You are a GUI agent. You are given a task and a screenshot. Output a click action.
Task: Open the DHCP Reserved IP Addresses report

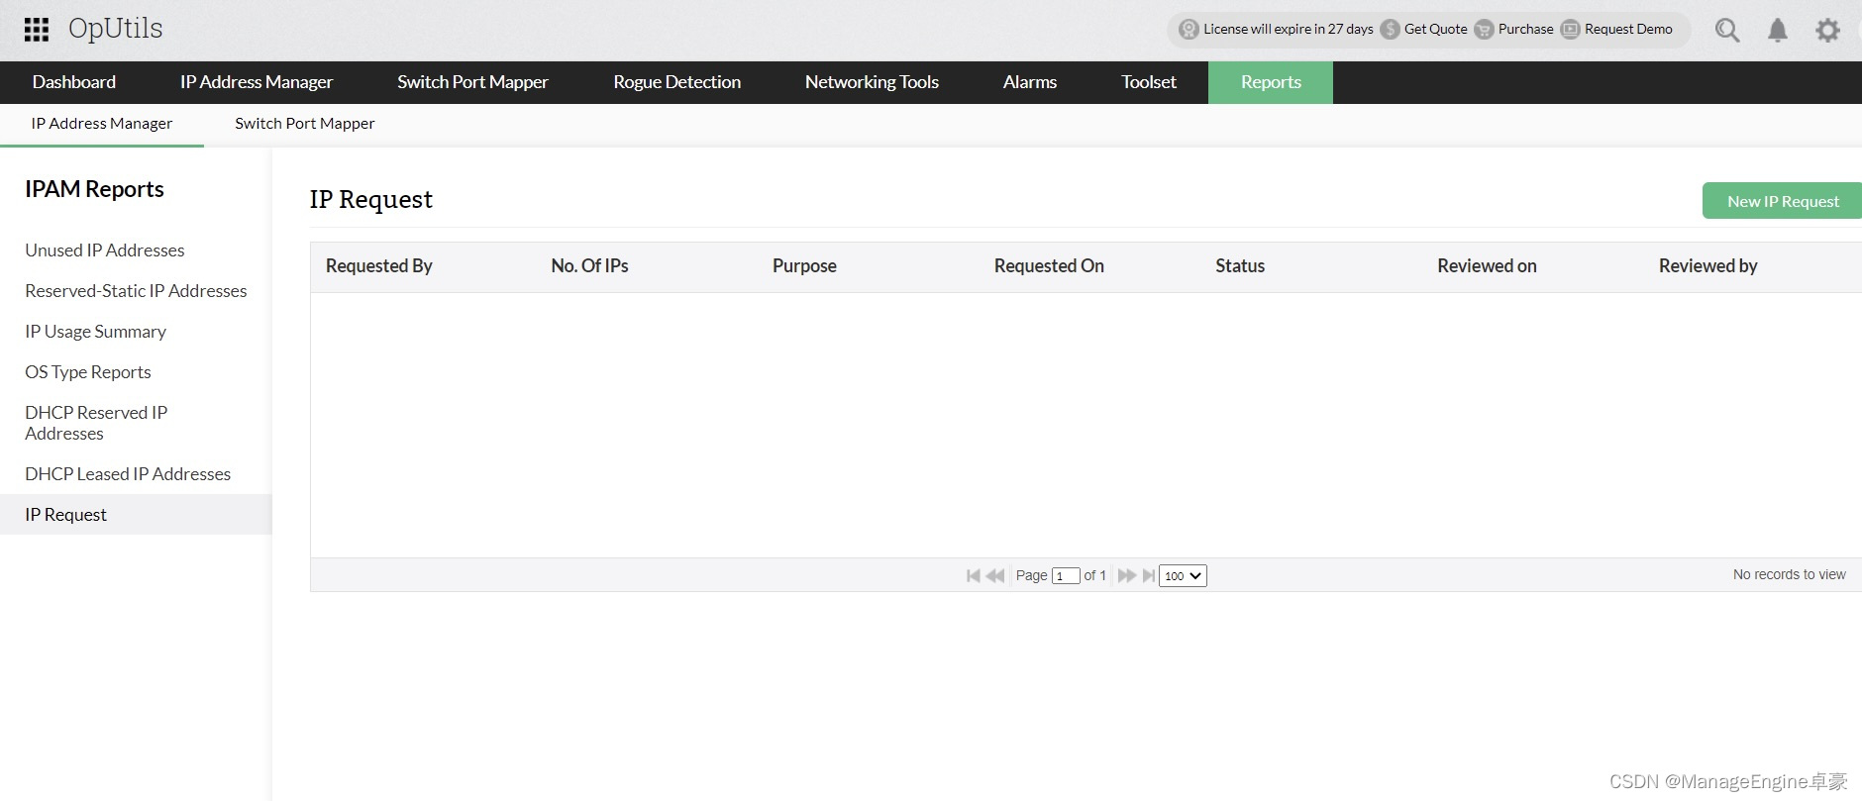(96, 423)
